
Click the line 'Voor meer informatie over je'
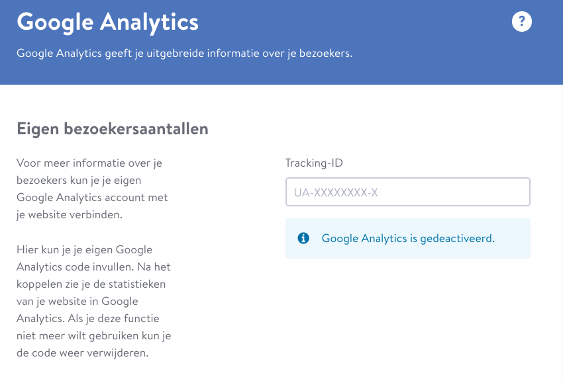click(x=89, y=163)
